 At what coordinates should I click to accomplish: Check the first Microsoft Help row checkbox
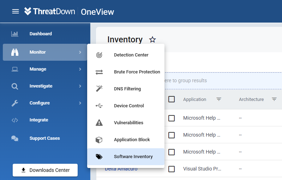click(x=172, y=118)
